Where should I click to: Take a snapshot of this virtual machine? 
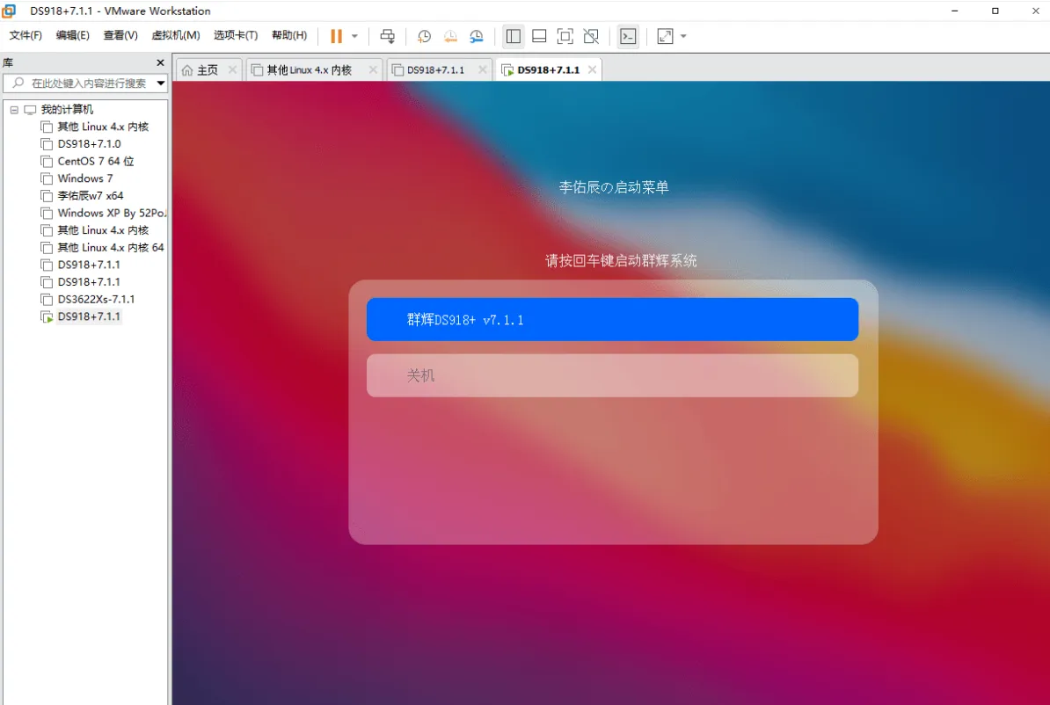(x=424, y=36)
